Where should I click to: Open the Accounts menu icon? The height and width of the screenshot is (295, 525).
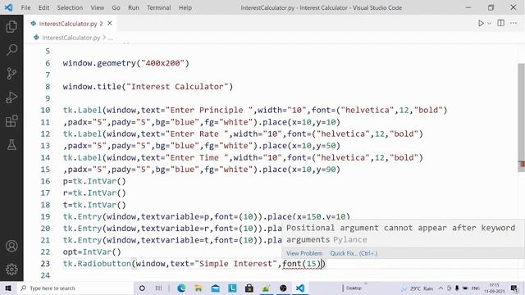(x=11, y=246)
